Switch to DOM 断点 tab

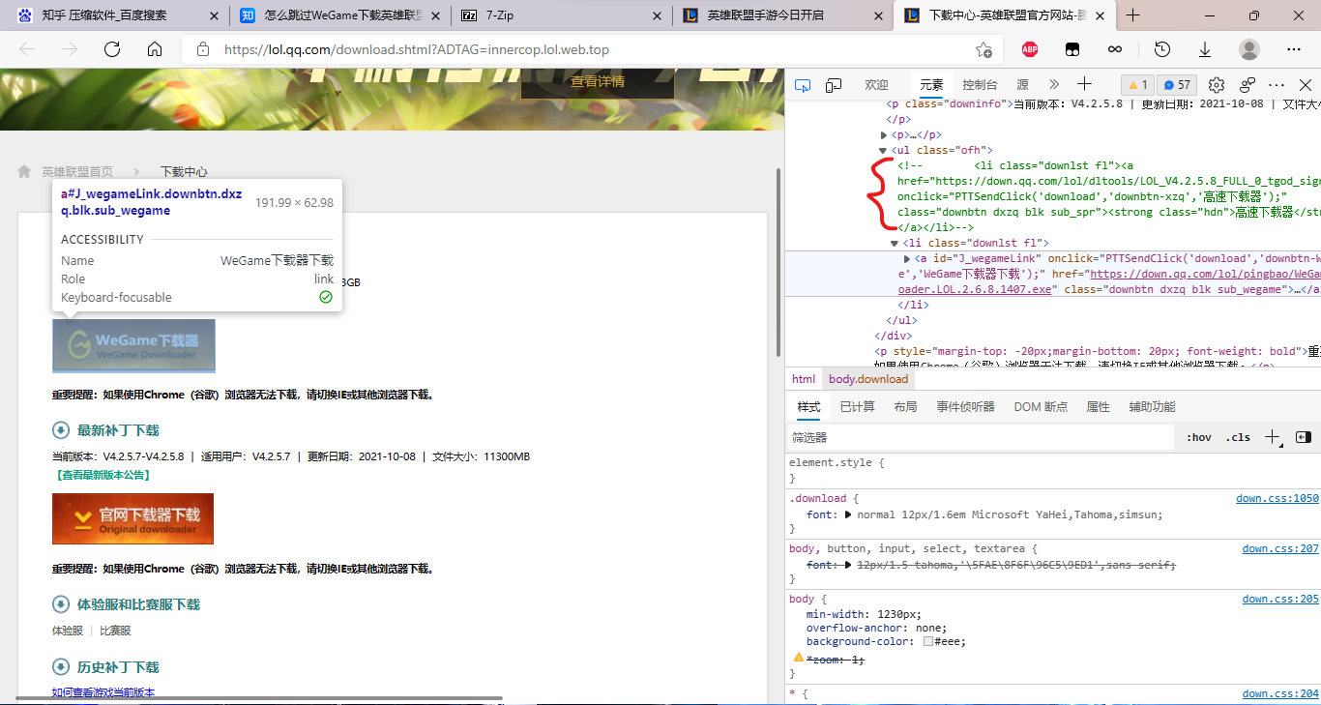click(1041, 407)
